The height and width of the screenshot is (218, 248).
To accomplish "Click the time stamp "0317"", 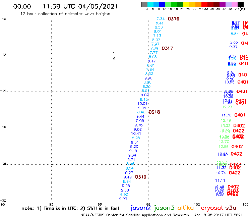I will tap(167, 48).
